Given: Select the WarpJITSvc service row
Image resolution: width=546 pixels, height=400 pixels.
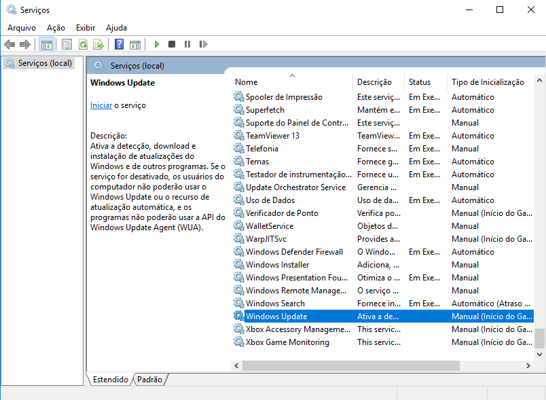Looking at the screenshot, I should pos(383,238).
